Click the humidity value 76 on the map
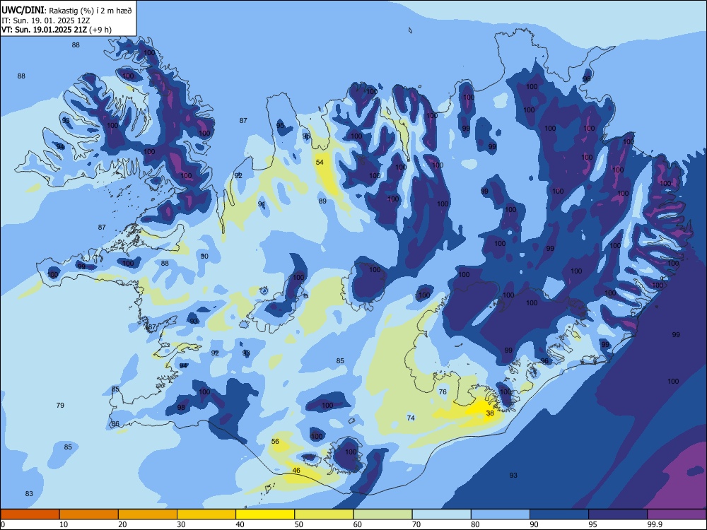 click(x=443, y=392)
